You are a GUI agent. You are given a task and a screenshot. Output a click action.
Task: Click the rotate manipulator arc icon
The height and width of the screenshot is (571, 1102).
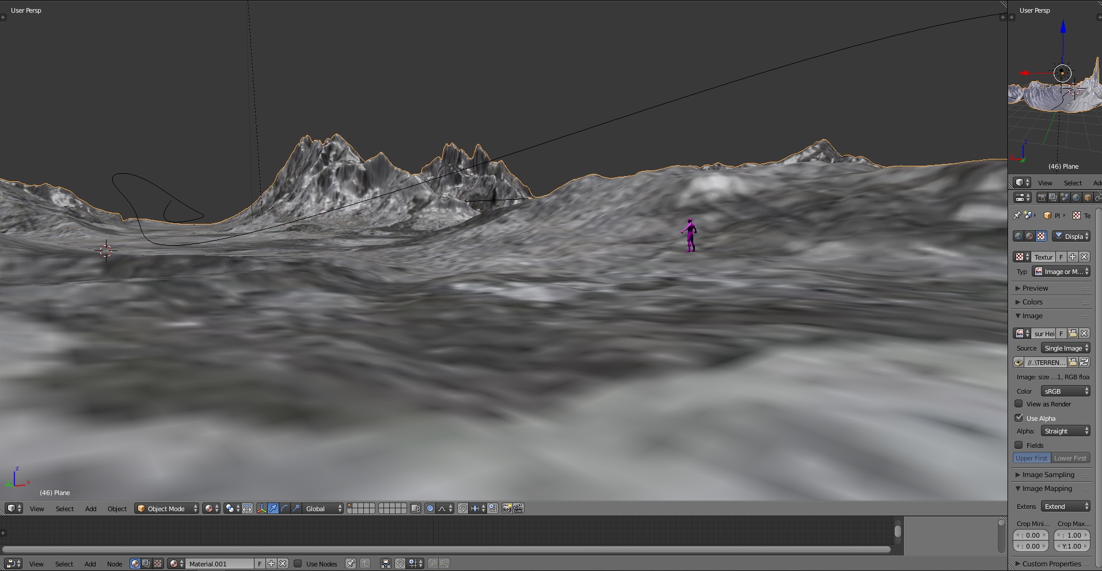[284, 508]
